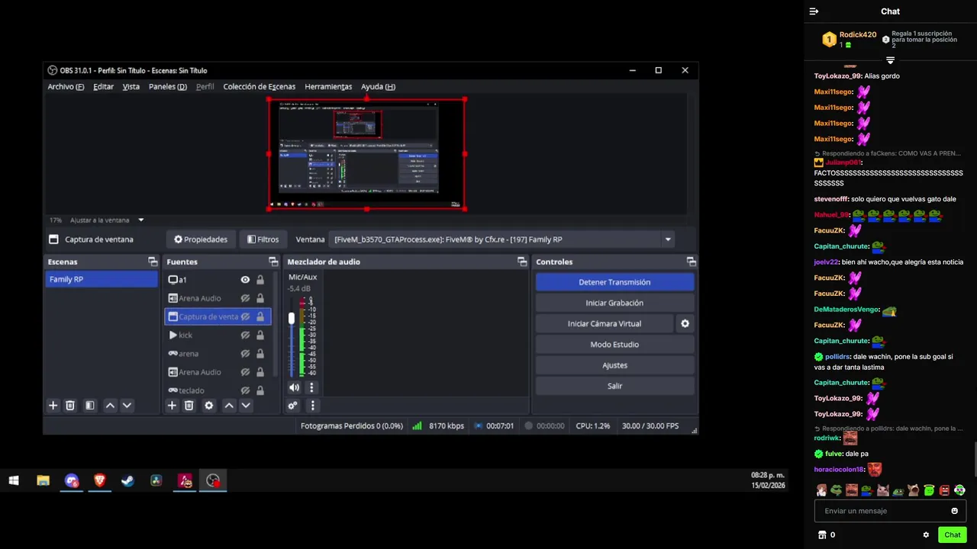Show the kick source

pos(245,335)
